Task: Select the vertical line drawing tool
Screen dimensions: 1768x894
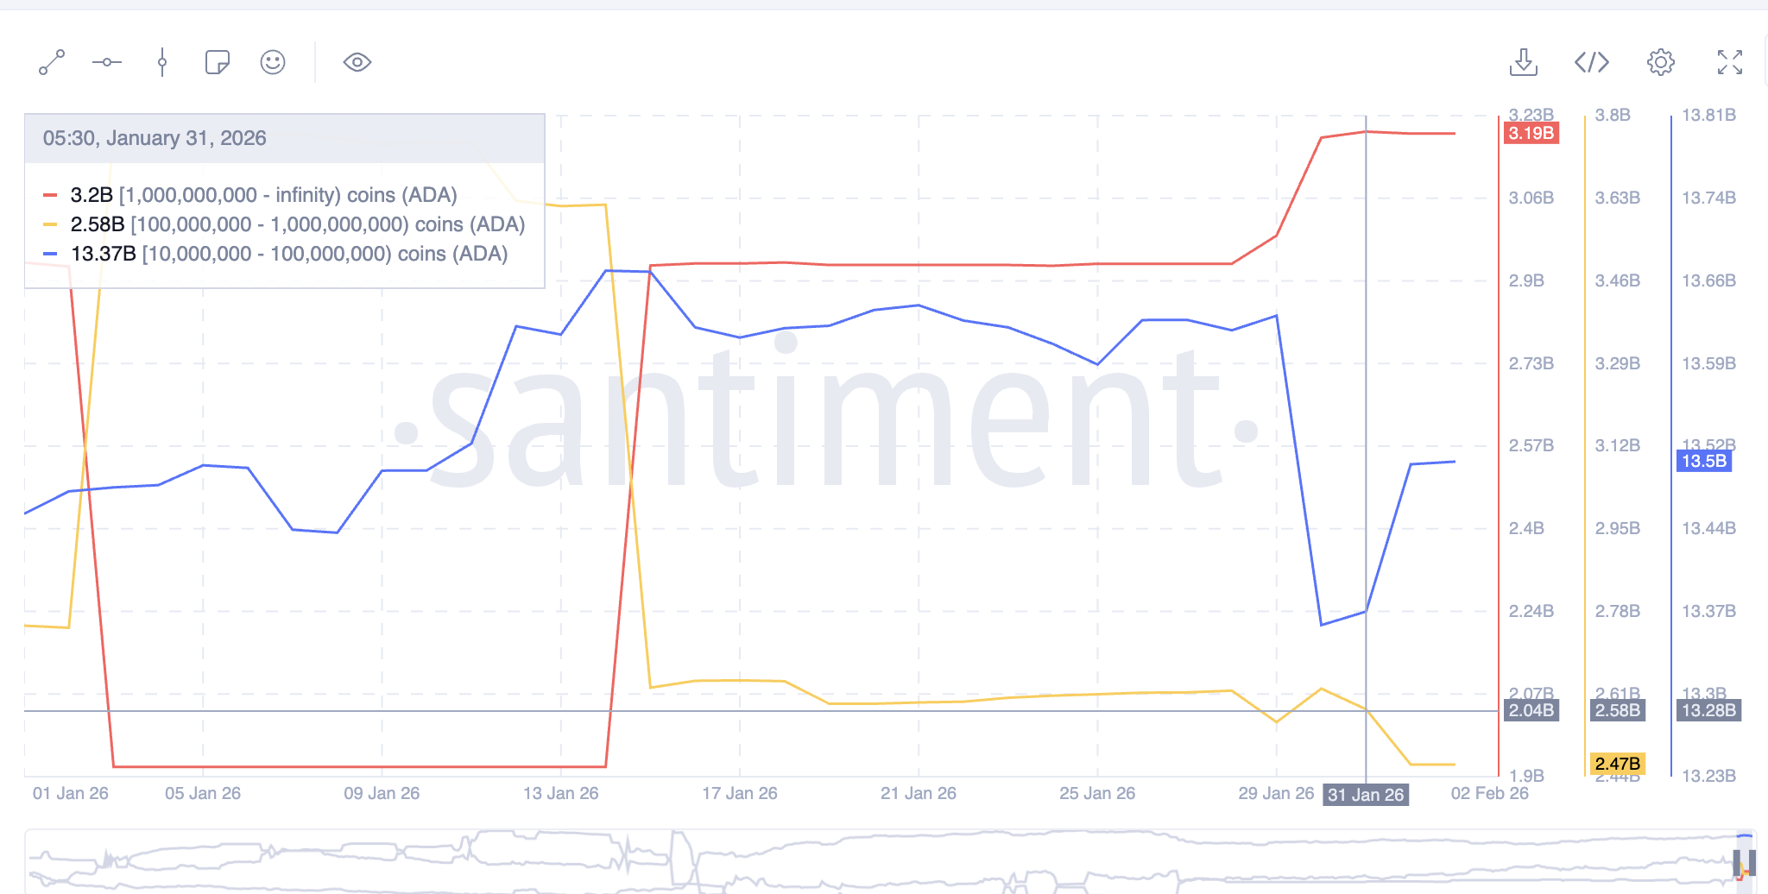Action: coord(162,62)
